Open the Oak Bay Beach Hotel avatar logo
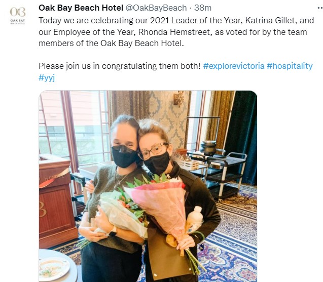 tap(18, 16)
